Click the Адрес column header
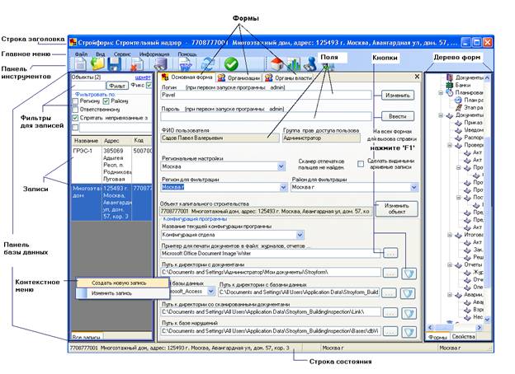Screen dimensions: 515x374 pyautogui.click(x=116, y=141)
